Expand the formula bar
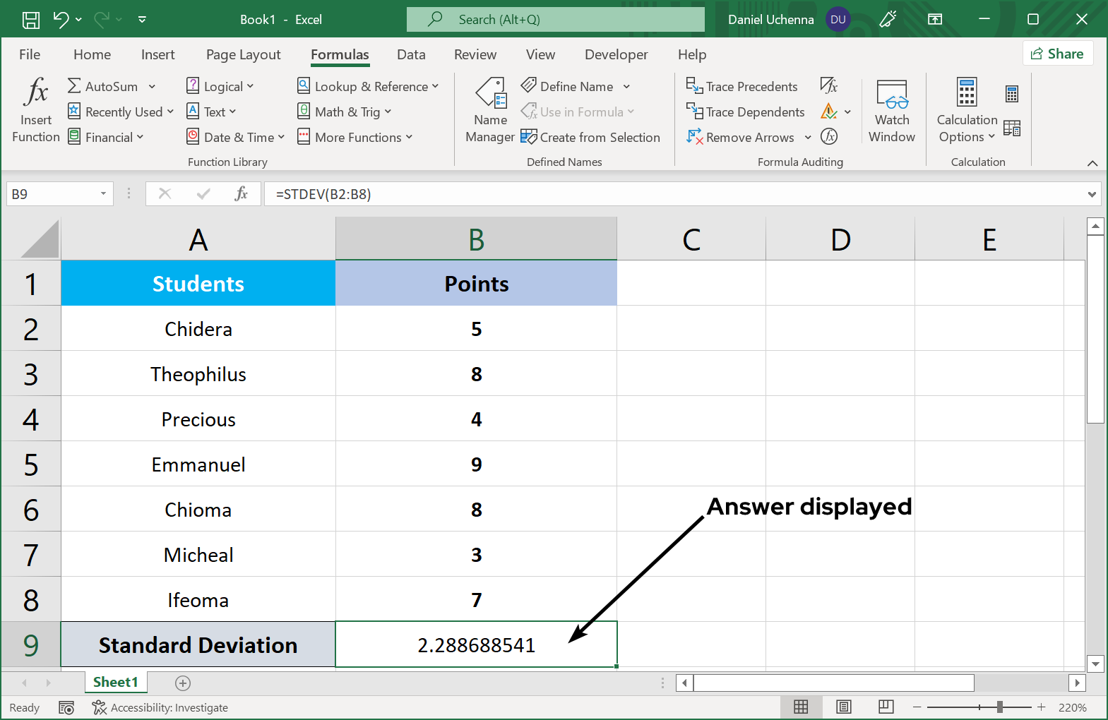1108x720 pixels. click(x=1092, y=194)
